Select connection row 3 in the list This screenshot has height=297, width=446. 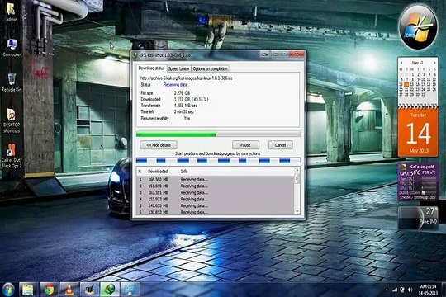pyautogui.click(x=216, y=193)
